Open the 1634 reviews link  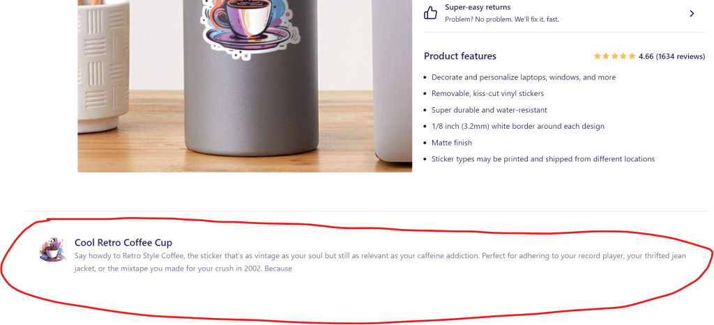[x=681, y=56]
